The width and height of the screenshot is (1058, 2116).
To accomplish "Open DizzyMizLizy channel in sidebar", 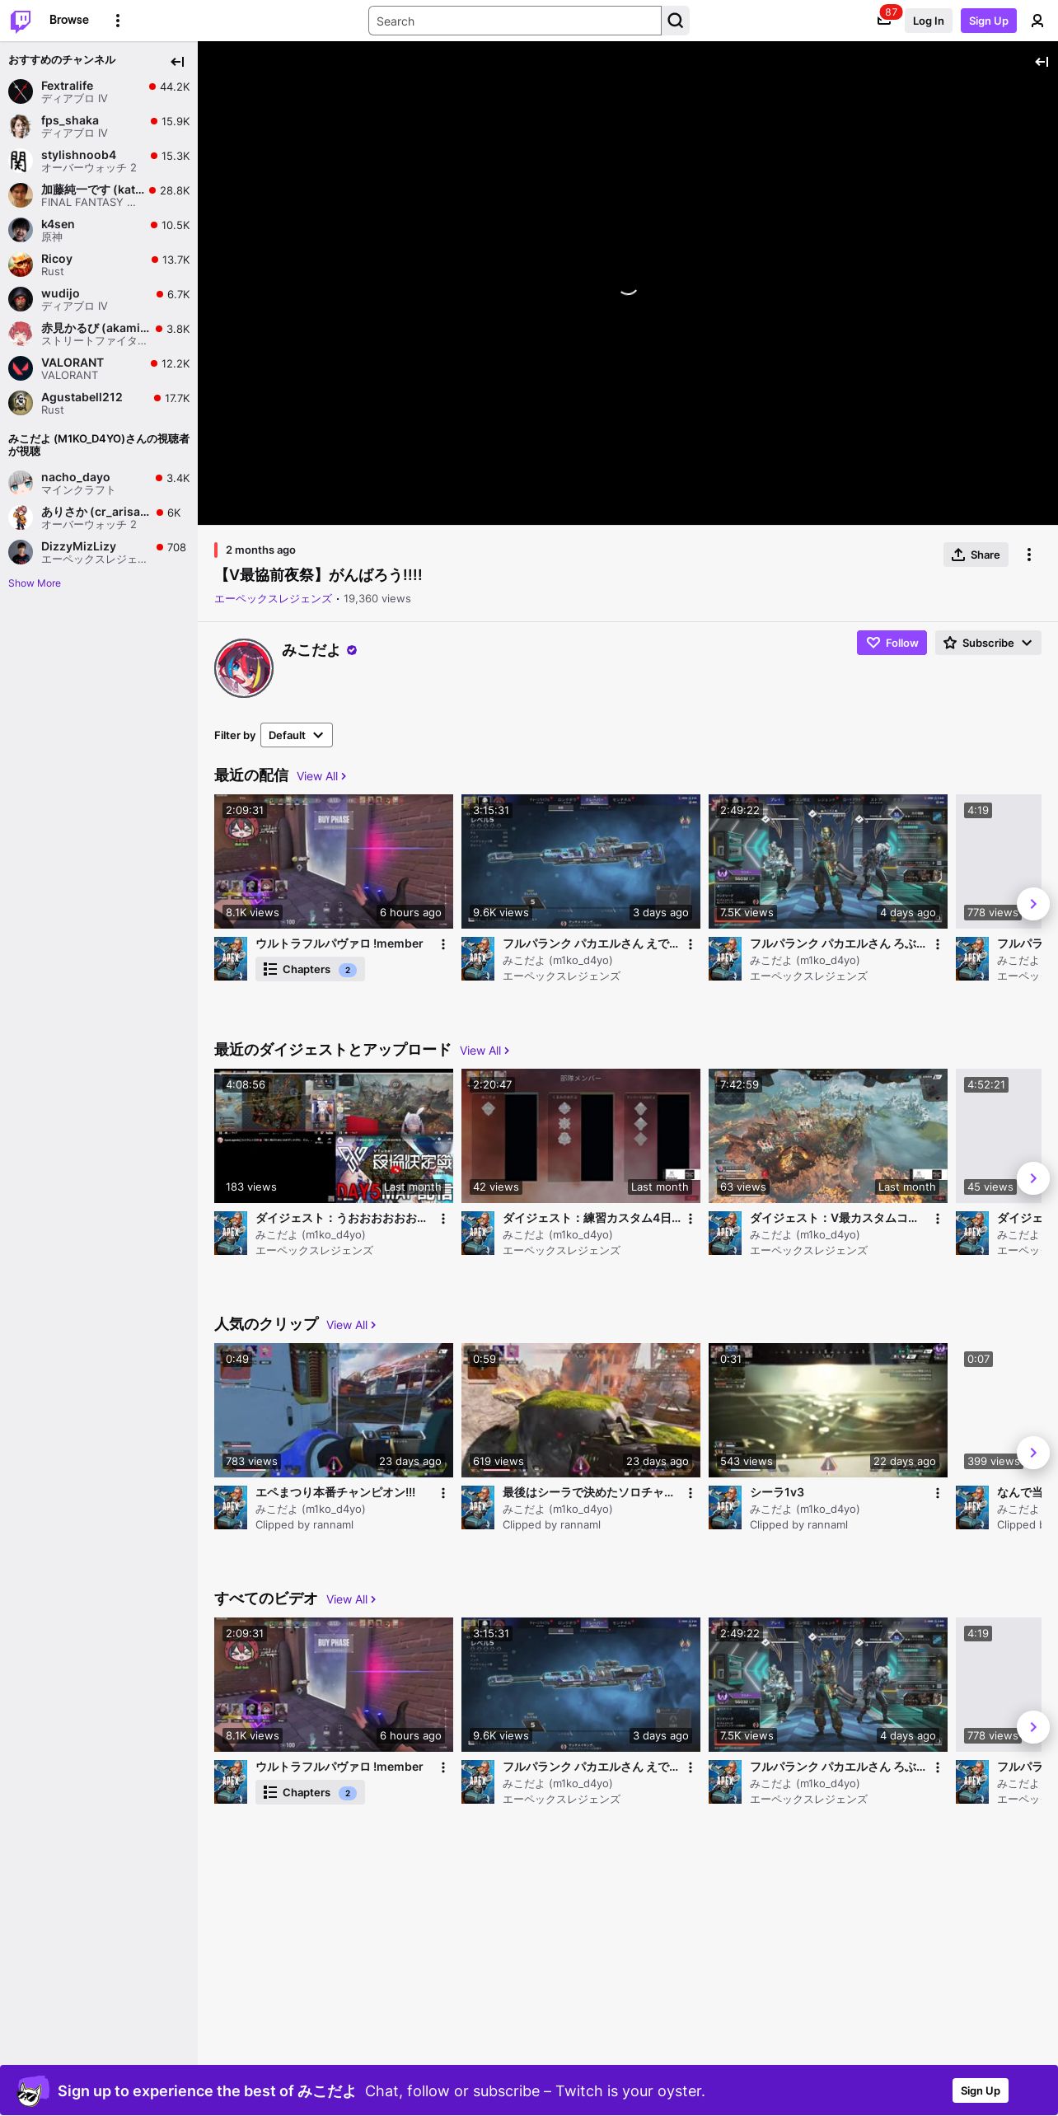I will coord(99,552).
